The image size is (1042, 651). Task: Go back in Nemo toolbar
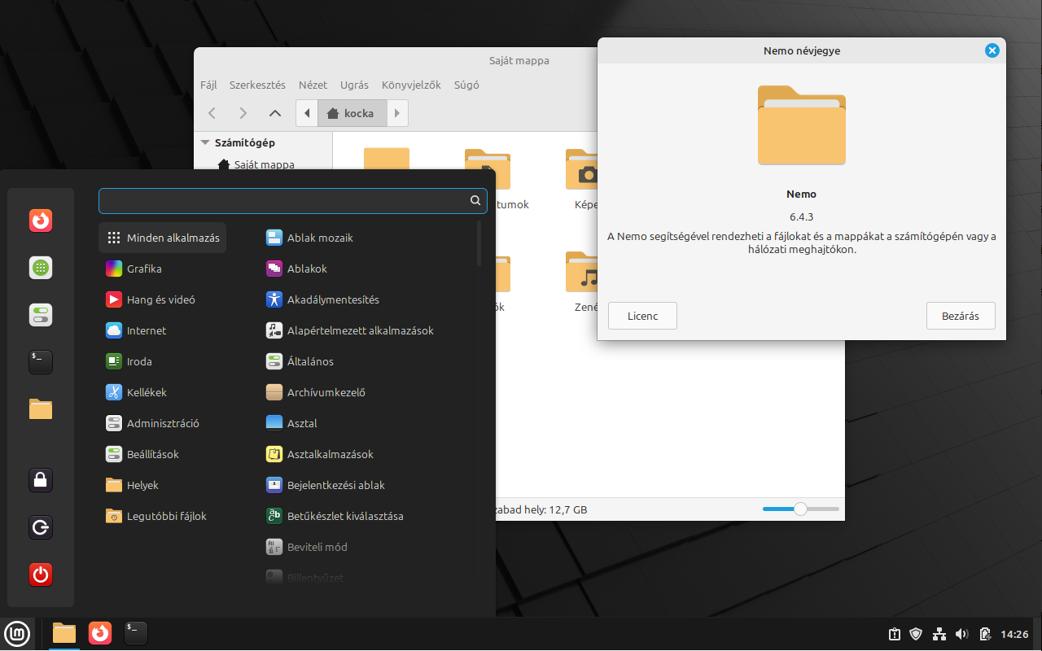click(212, 113)
